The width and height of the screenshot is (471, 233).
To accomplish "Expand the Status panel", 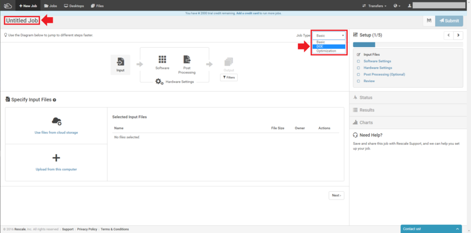I will 409,98.
